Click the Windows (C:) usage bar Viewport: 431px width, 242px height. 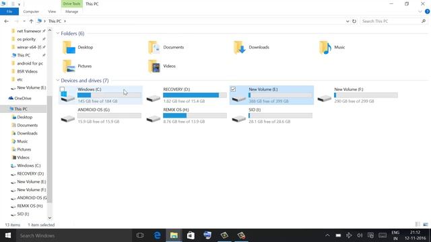(x=109, y=95)
